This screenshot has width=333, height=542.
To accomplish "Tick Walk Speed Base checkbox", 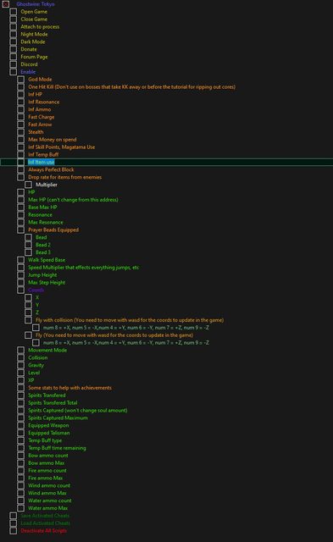I will coord(20,260).
